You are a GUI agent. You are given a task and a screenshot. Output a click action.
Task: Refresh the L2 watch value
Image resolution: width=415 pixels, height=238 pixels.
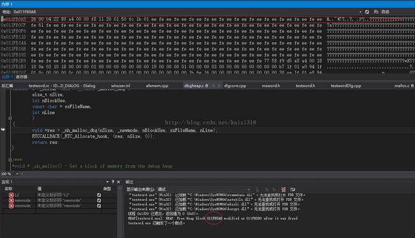click(99, 195)
